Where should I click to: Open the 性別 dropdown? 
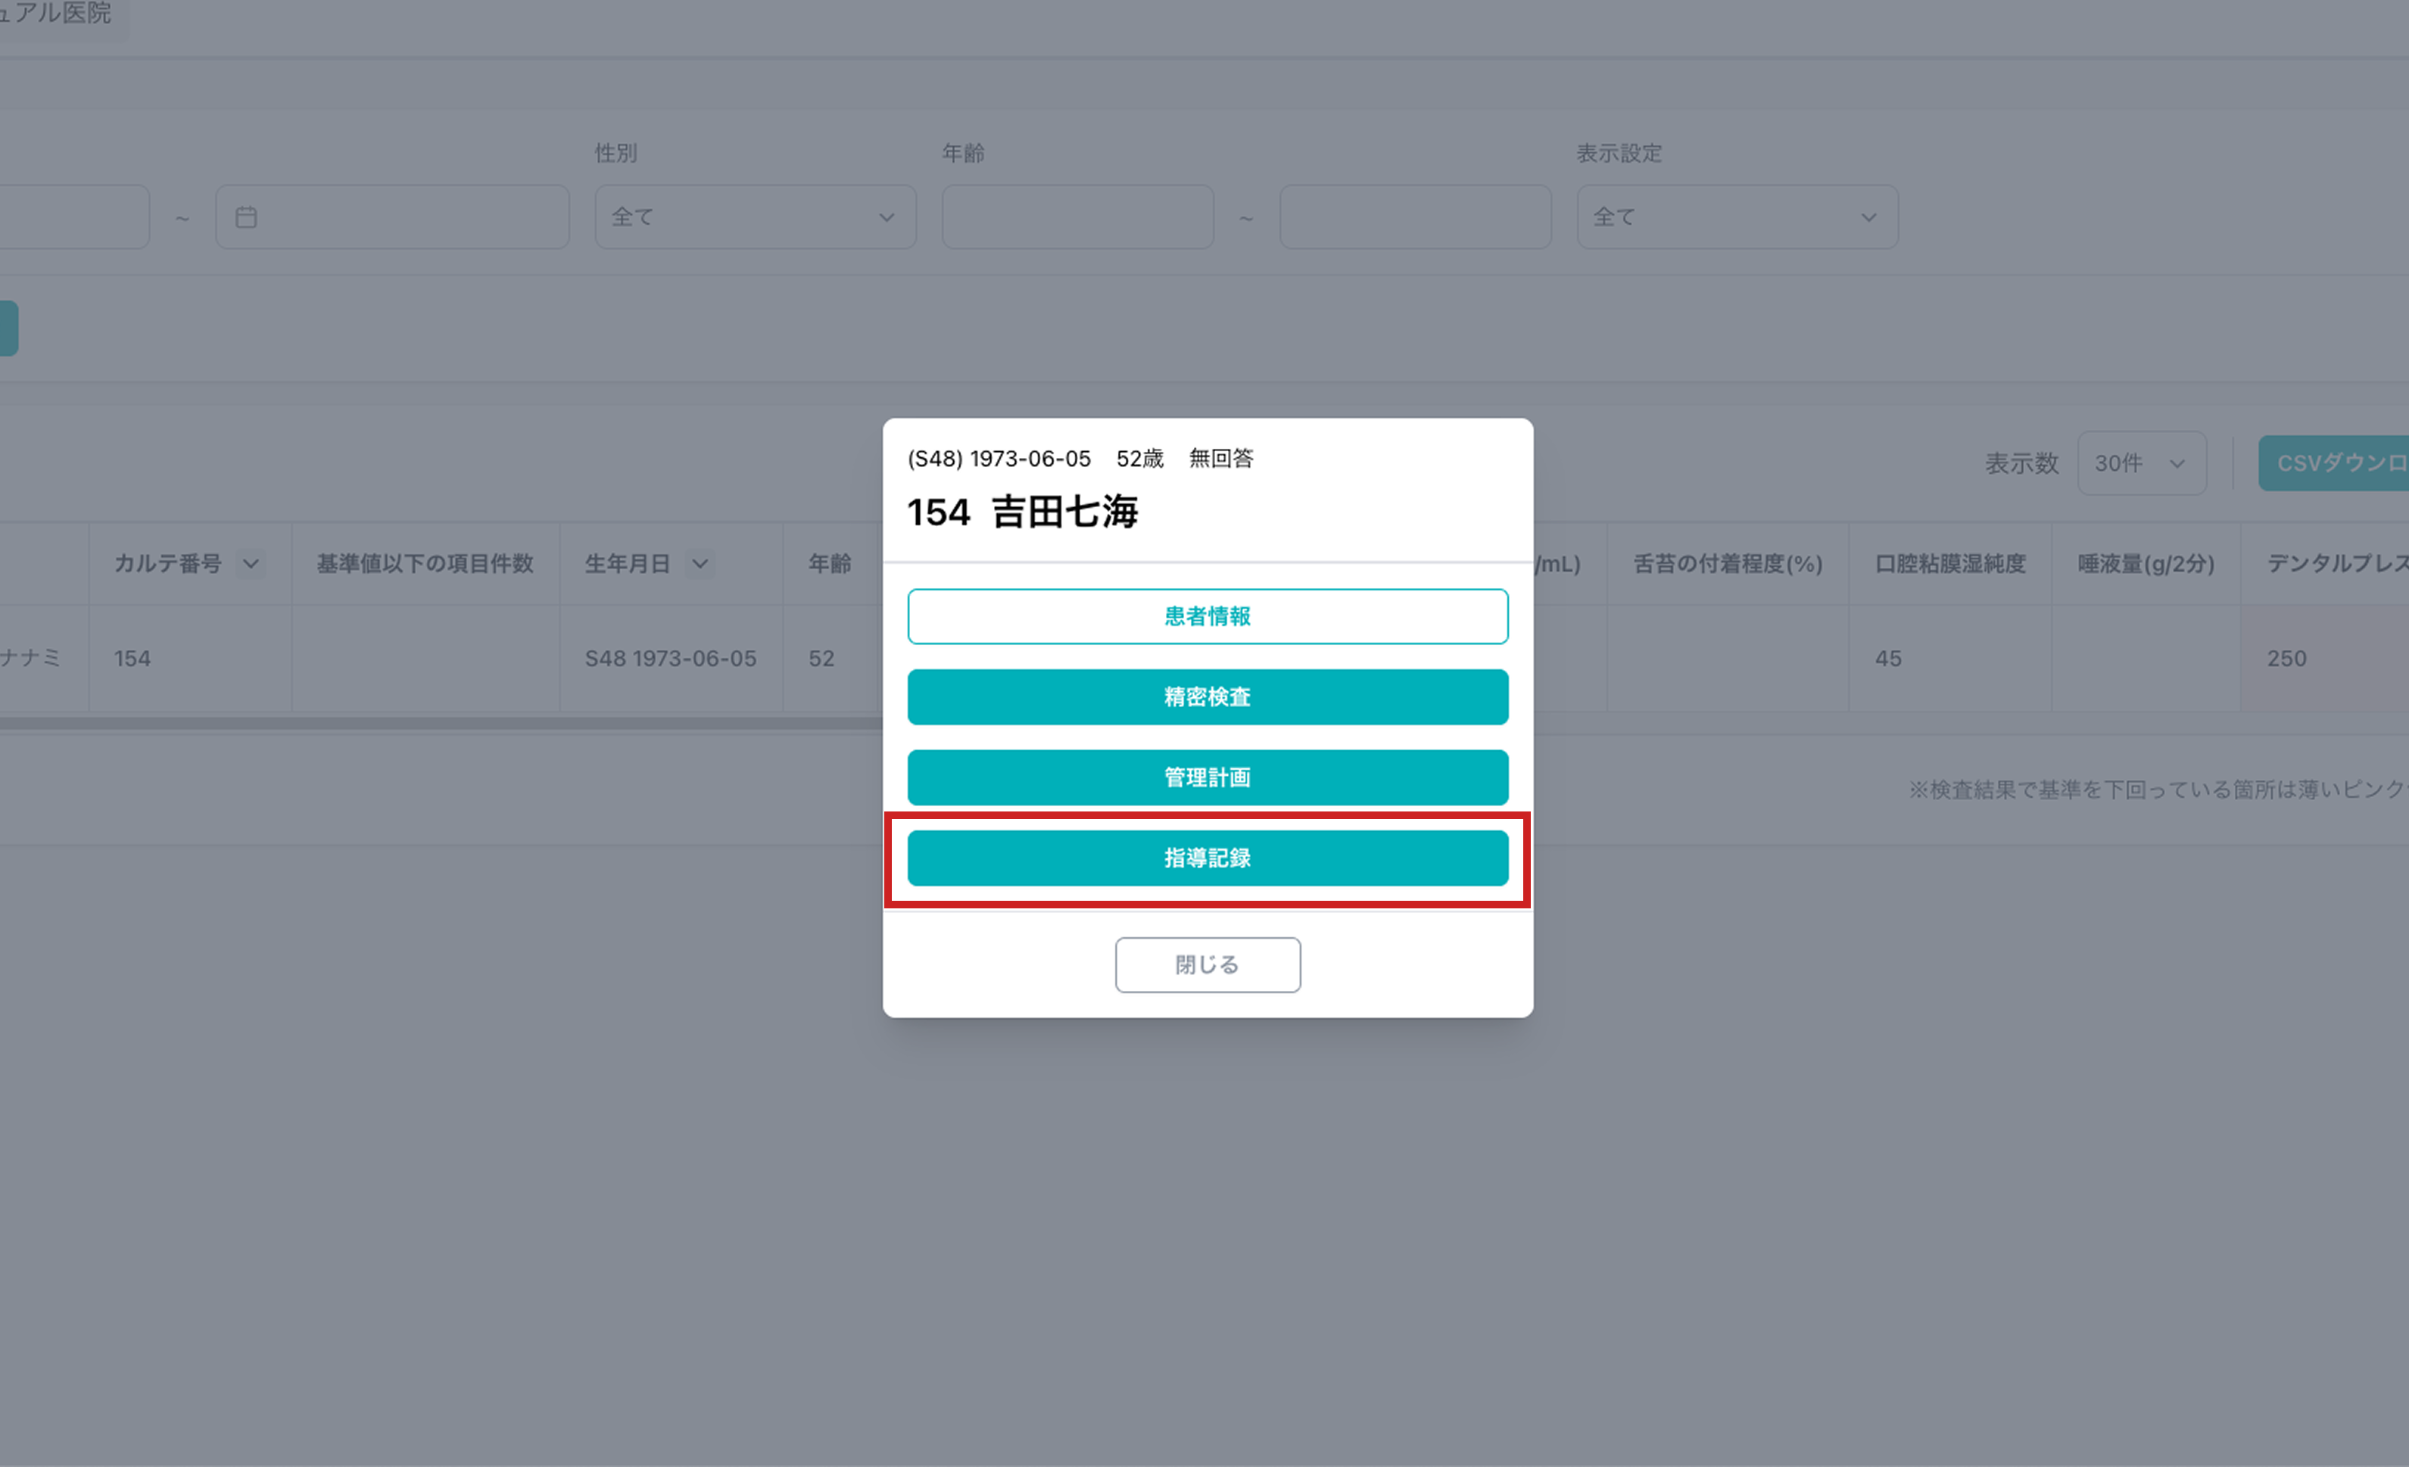(x=756, y=217)
